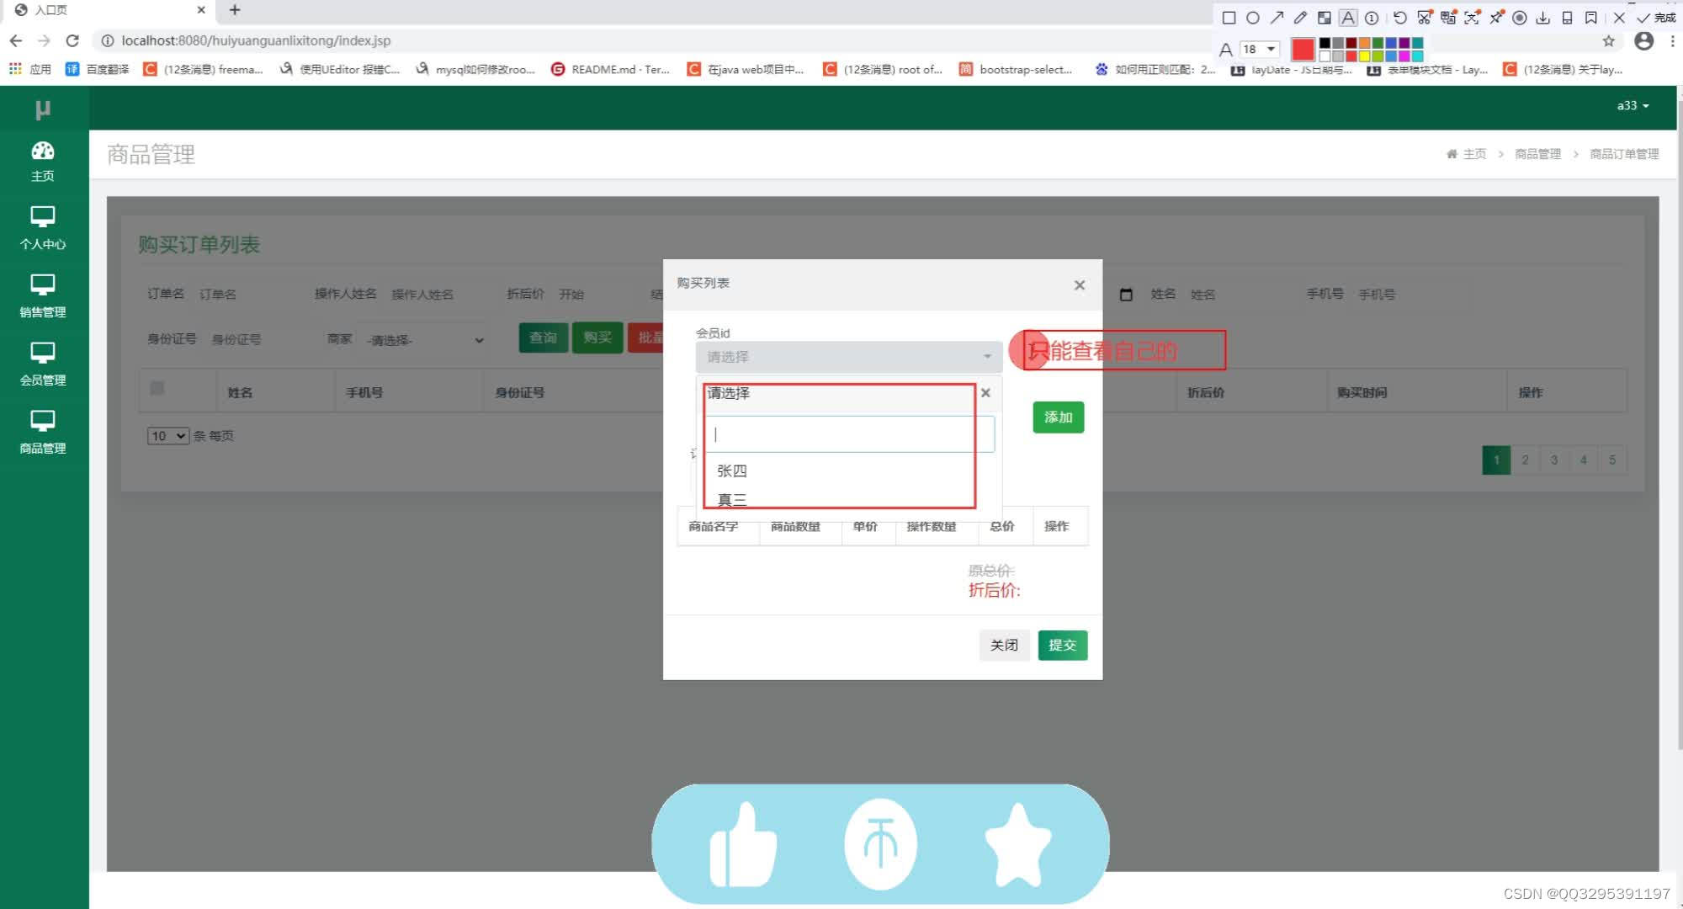Click the 主页 breadcrumb link
1683x909 pixels.
[1474, 154]
